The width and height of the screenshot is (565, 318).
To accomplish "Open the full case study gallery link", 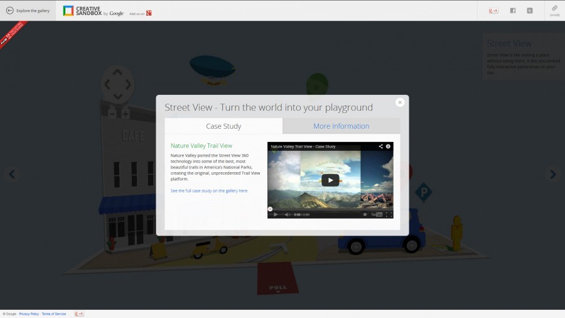I will coord(209,190).
